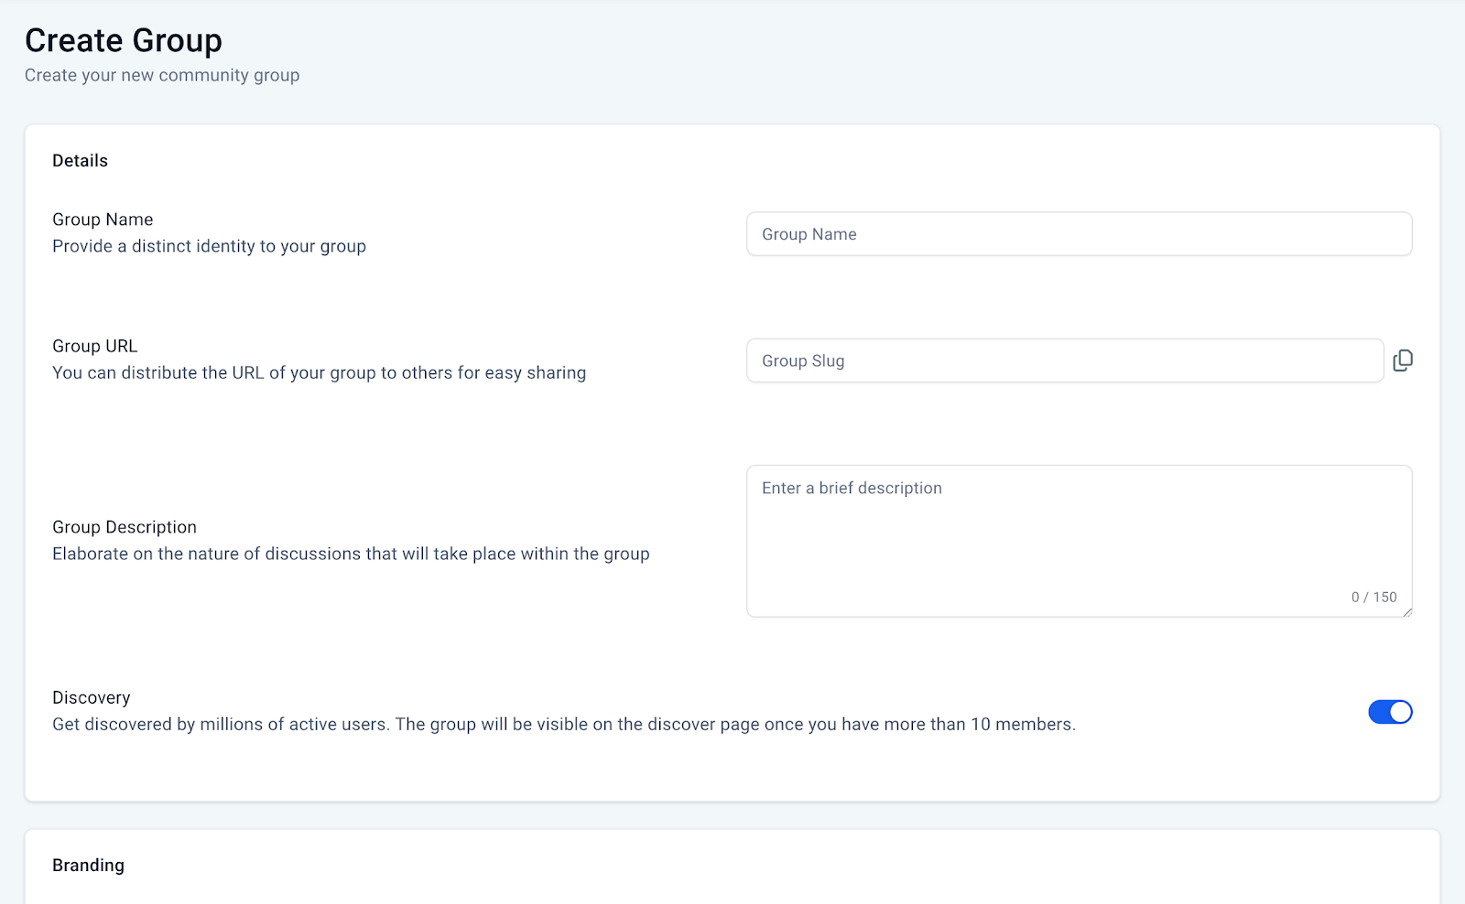
Task: Click the Create Group page title
Action: 123,39
